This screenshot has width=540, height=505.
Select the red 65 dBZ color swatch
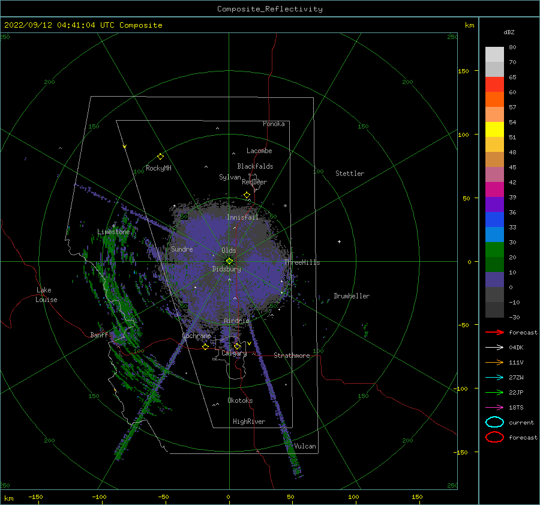[x=494, y=85]
